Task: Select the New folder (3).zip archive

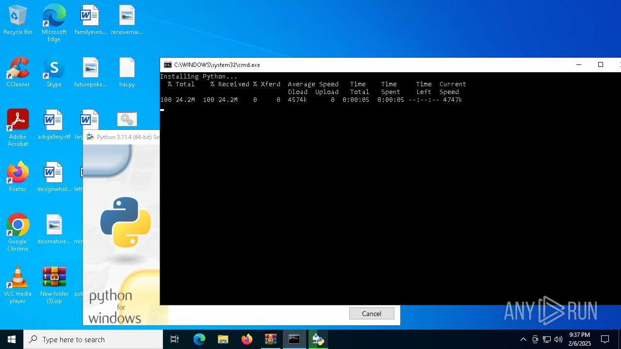Action: coord(54,285)
